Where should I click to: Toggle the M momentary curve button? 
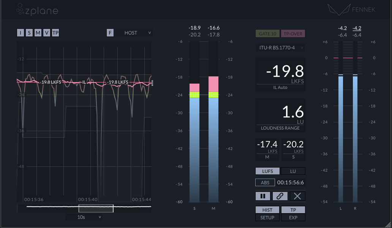pyautogui.click(x=38, y=33)
